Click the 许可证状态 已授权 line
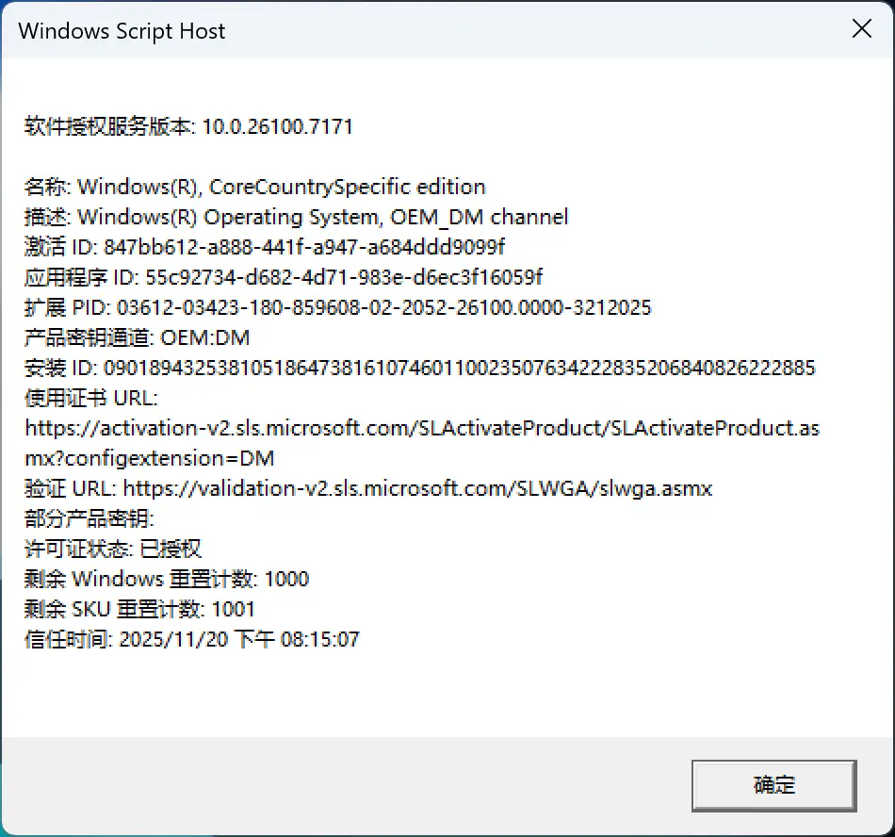 (x=113, y=549)
